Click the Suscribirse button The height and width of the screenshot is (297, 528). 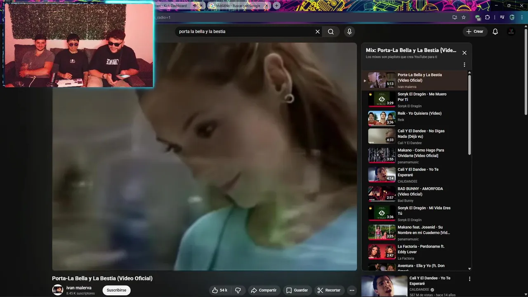coord(116,290)
